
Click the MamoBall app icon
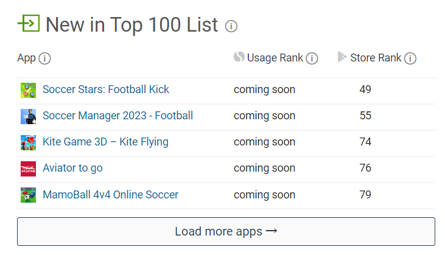(29, 195)
